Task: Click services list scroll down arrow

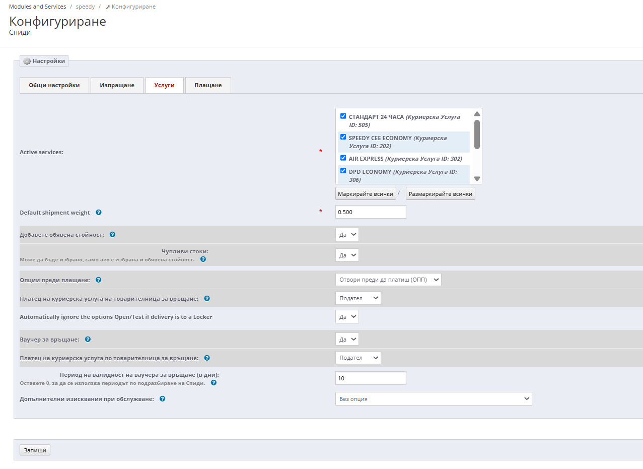Action: click(x=477, y=179)
